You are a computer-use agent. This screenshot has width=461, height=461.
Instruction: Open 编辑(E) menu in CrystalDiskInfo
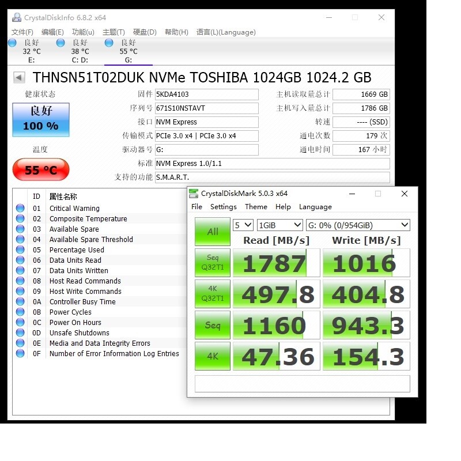point(52,32)
